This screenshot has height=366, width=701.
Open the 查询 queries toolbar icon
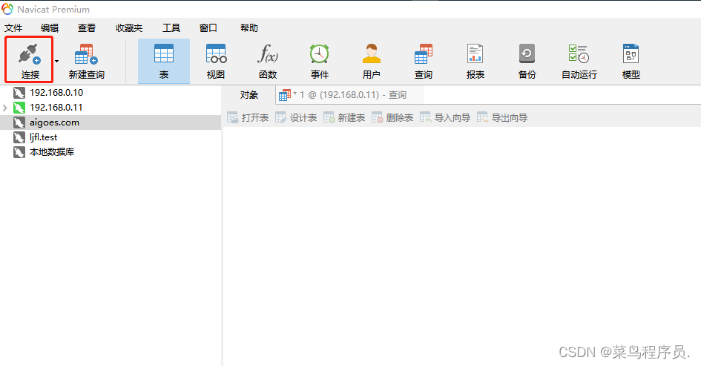click(x=424, y=53)
